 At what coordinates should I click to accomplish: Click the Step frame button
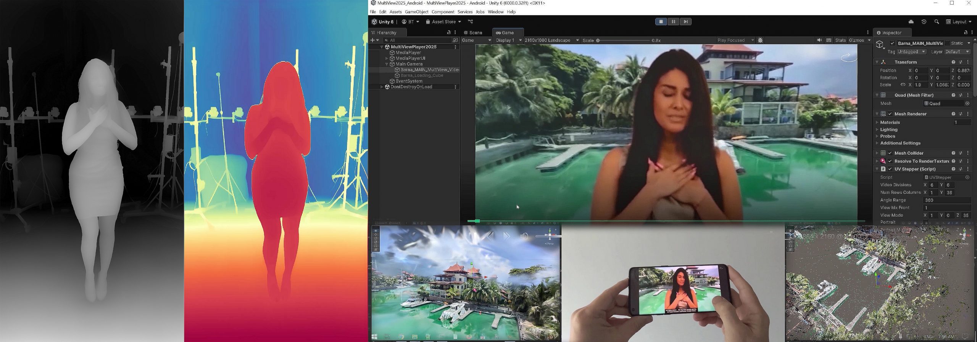(x=686, y=22)
